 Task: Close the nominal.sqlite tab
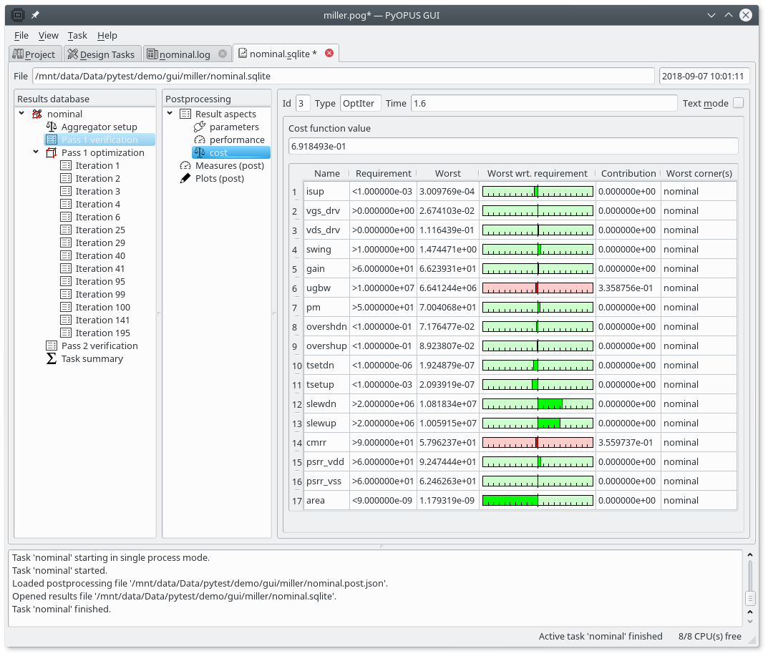[x=329, y=53]
